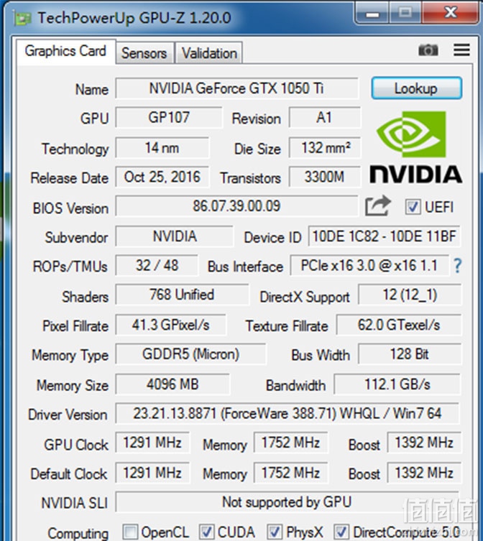Click the Bandwidth field 112.1 GB/s
The image size is (483, 541).
397,384
